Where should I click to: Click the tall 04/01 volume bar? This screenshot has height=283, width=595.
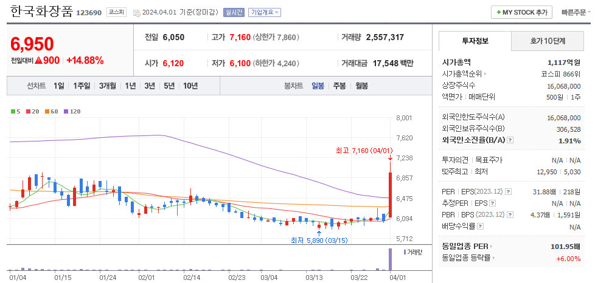pos(390,259)
